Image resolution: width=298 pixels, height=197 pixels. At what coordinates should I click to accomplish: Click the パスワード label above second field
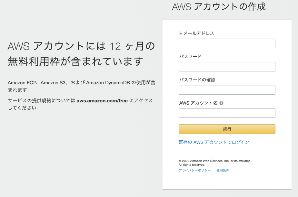tap(190, 57)
